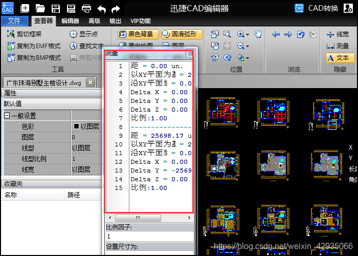Toggle the 黑色背景 black background option
The image size is (358, 256).
click(x=139, y=34)
